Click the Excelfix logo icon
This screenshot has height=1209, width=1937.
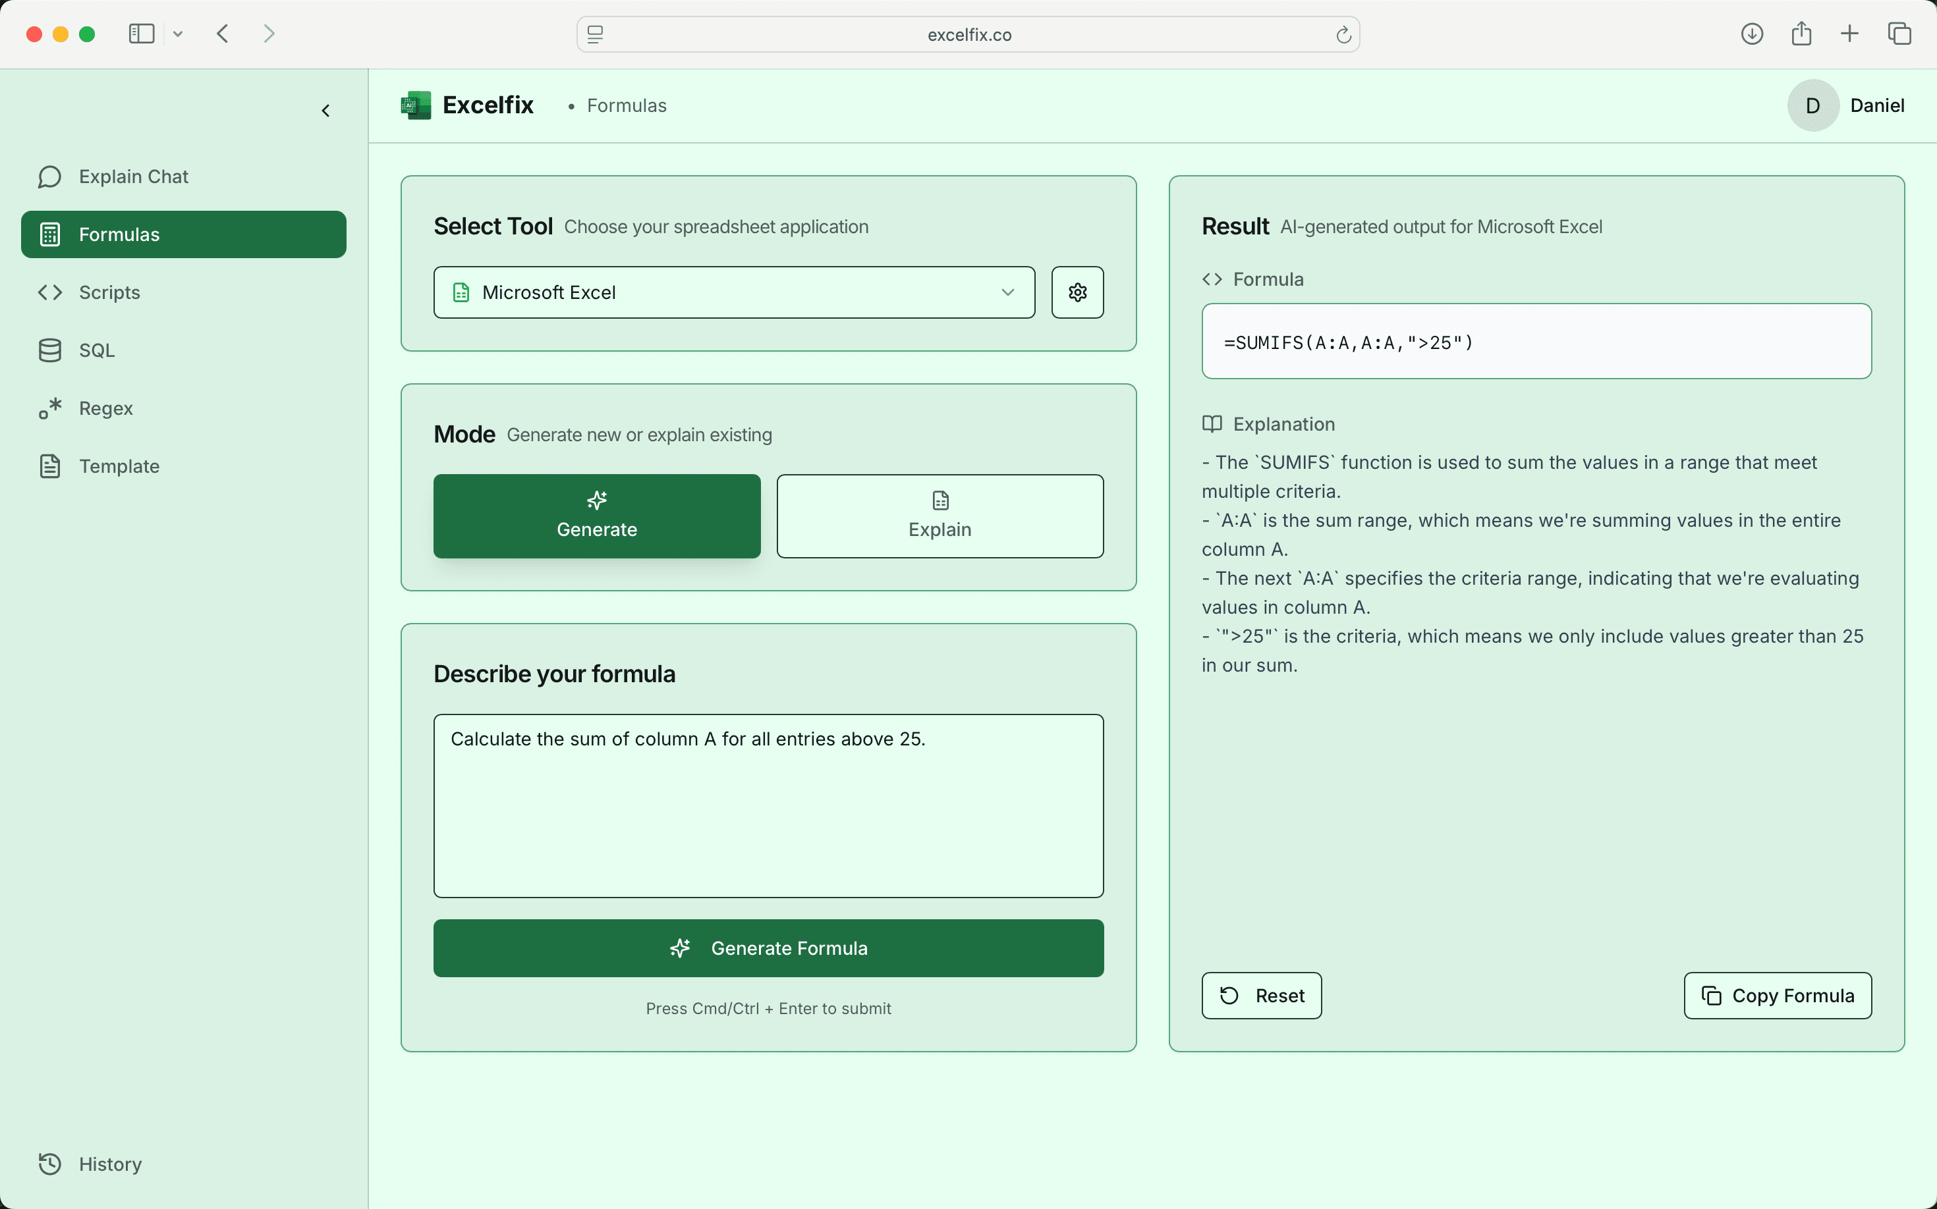click(416, 105)
